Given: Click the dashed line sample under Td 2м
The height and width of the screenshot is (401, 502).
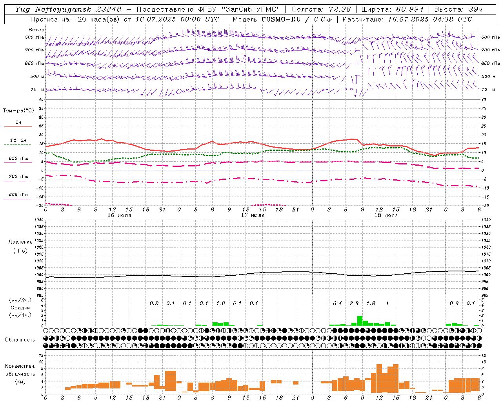Looking at the screenshot, I should pyautogui.click(x=17, y=145).
